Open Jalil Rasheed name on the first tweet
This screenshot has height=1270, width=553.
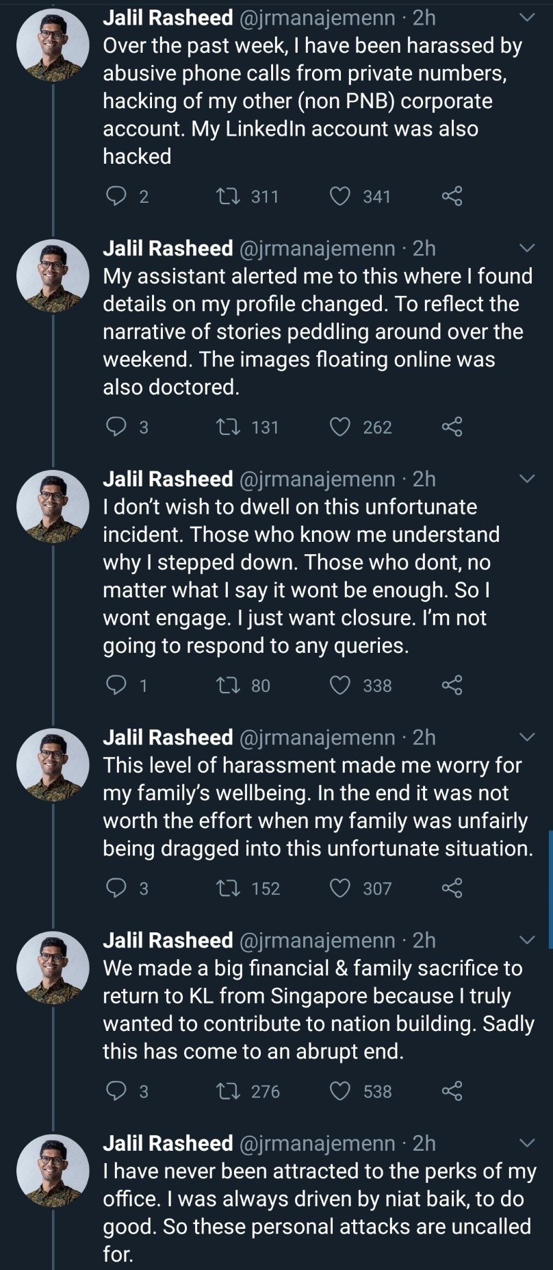pos(168,18)
